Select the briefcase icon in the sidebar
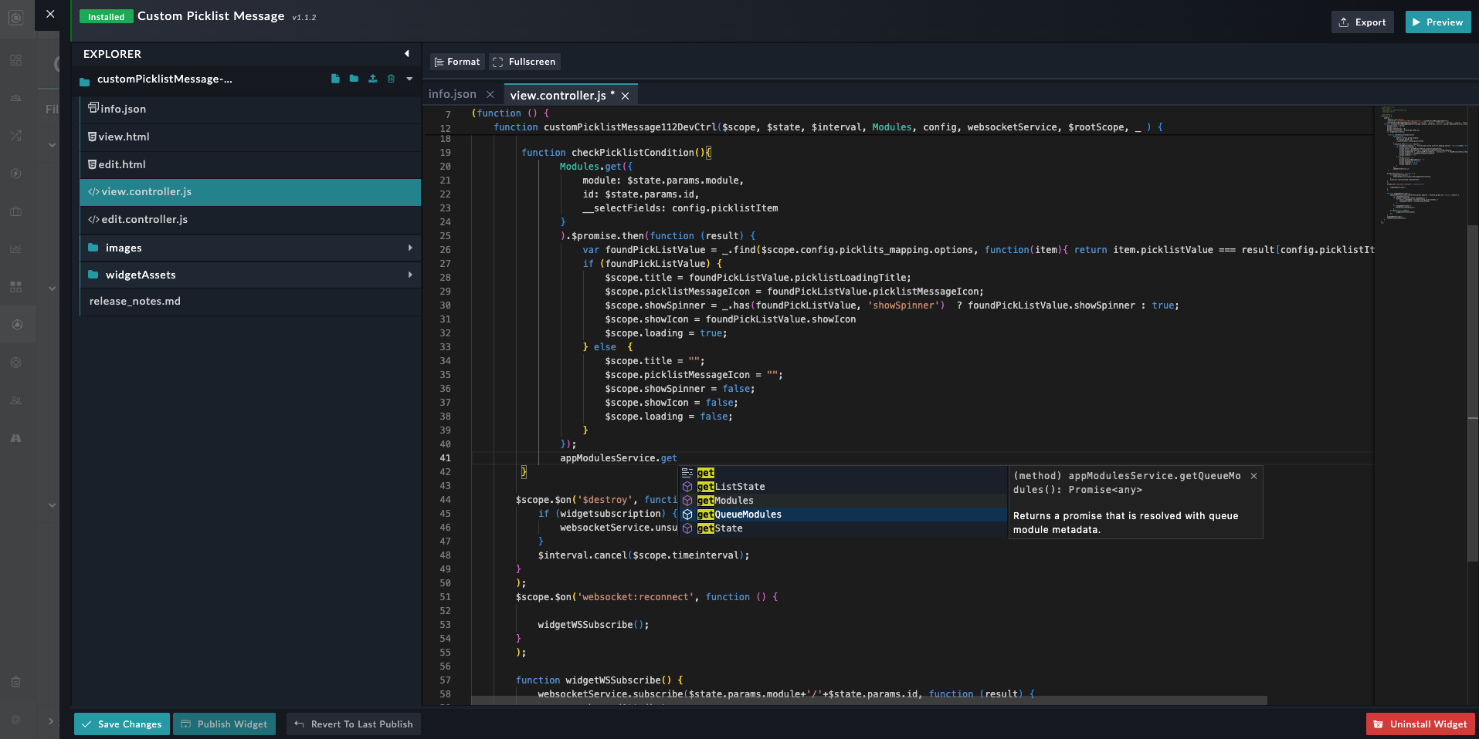 click(15, 211)
